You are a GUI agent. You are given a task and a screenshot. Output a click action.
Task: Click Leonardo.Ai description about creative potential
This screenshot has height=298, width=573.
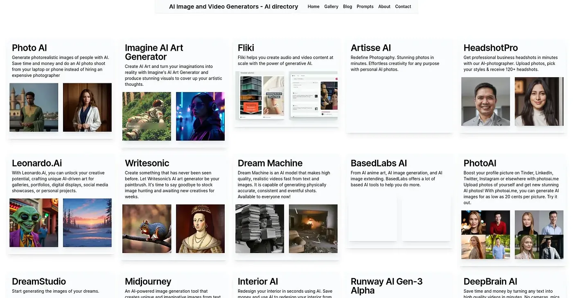[60, 182]
